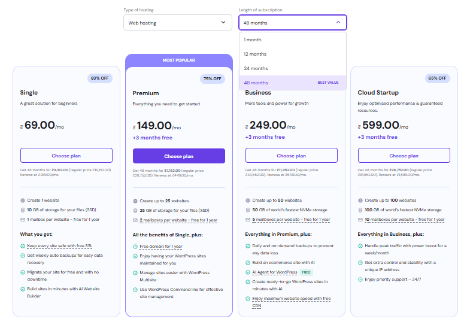The image size is (470, 325).
Task: Choose plan for the Premium tier
Action: 179,156
